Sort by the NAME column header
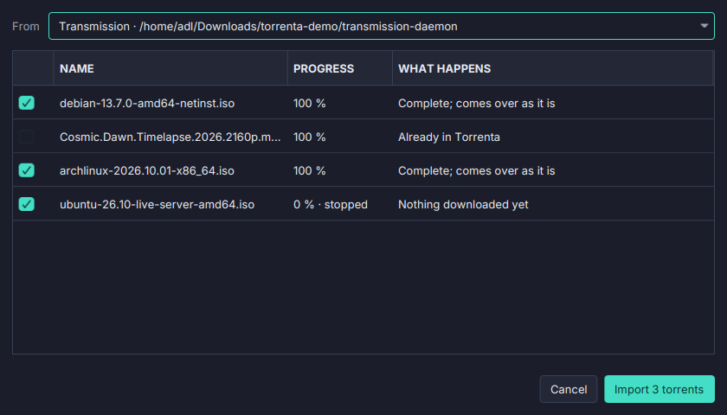 [x=170, y=68]
